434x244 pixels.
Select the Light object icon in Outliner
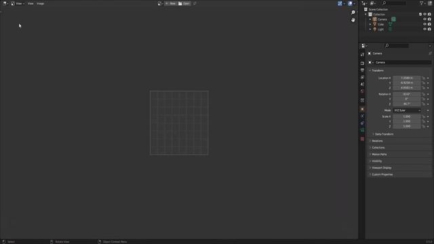pos(375,29)
